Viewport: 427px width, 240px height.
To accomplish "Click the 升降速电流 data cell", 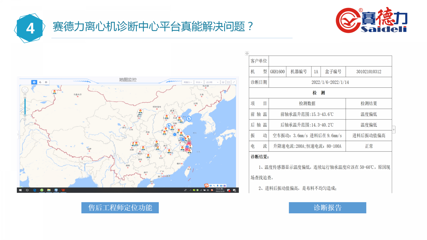I will (307, 146).
